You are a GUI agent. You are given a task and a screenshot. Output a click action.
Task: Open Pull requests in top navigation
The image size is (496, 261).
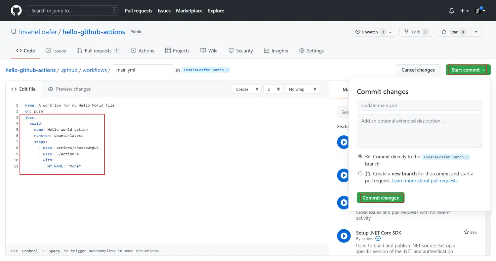click(139, 11)
